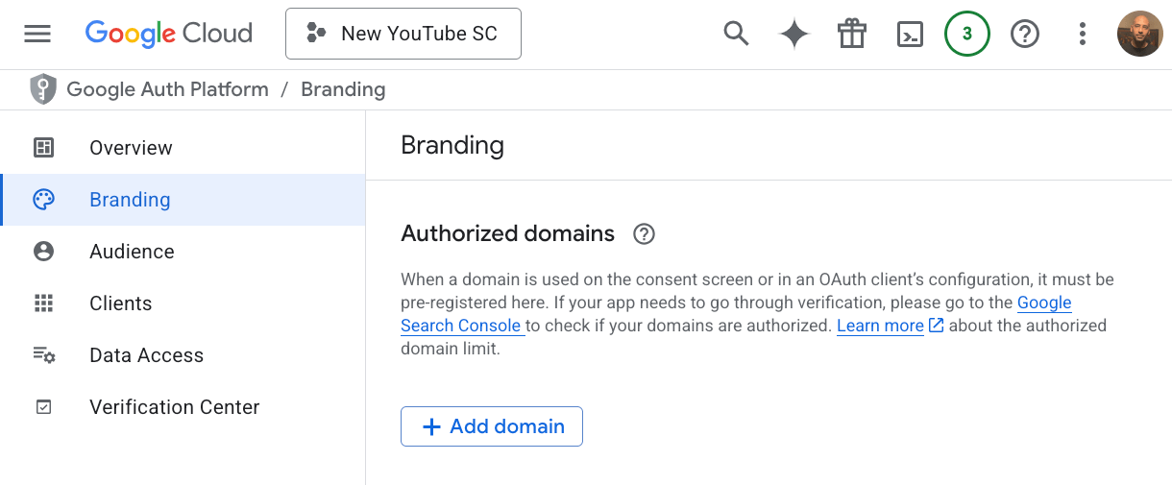Viewport: 1172px width, 485px height.
Task: Select Branding in the sidebar
Action: coord(130,200)
